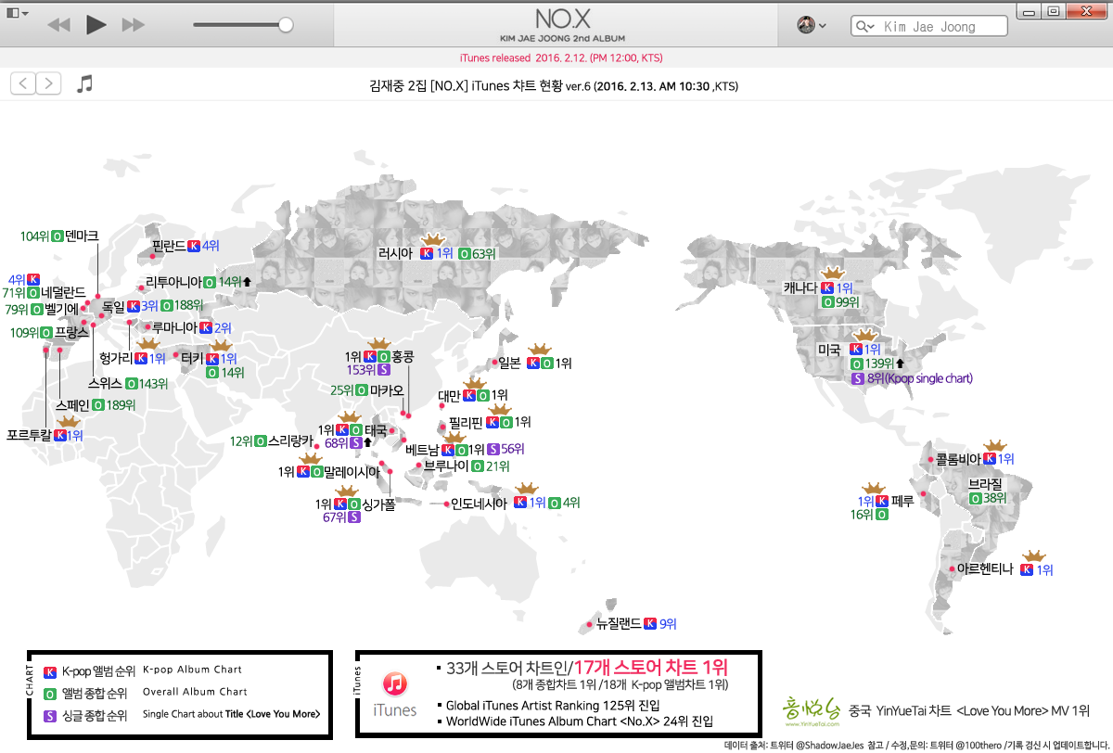Select the 싱가폴 country label
1113x753 pixels.
(x=379, y=504)
